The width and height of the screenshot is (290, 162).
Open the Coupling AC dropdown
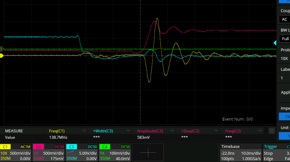pyautogui.click(x=284, y=19)
